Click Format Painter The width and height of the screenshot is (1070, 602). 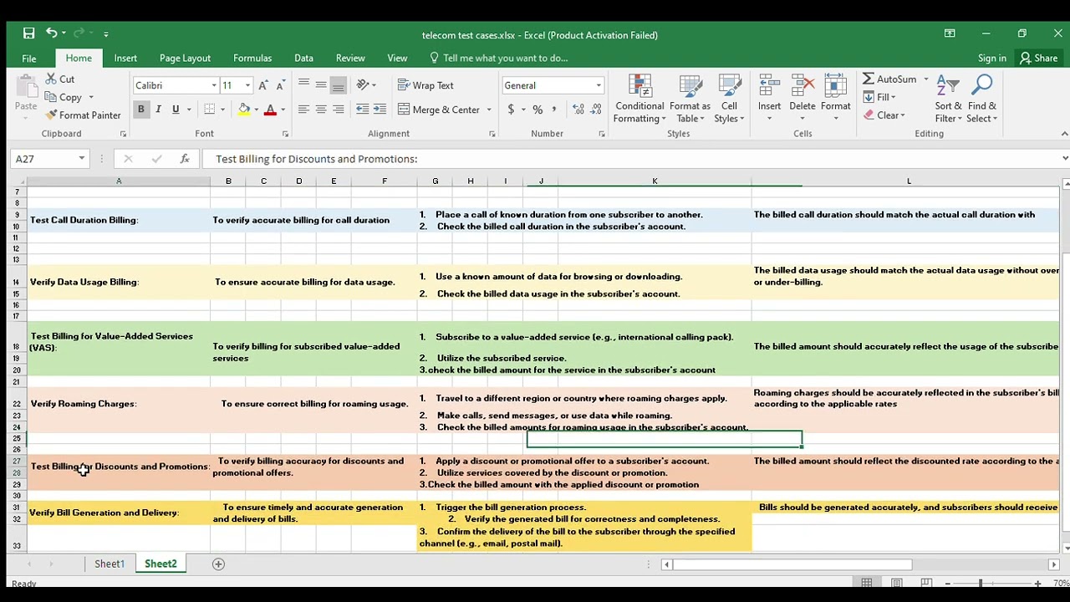(x=83, y=115)
